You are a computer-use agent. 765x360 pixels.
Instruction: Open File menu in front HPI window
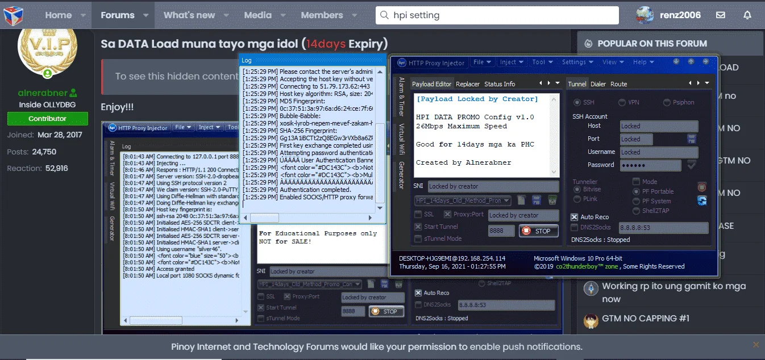(x=482, y=62)
